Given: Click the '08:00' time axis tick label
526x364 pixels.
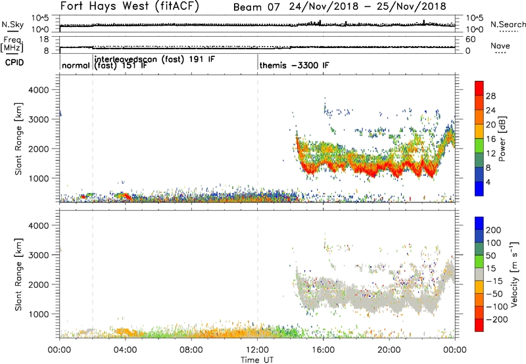Looking at the screenshot, I should [x=191, y=350].
